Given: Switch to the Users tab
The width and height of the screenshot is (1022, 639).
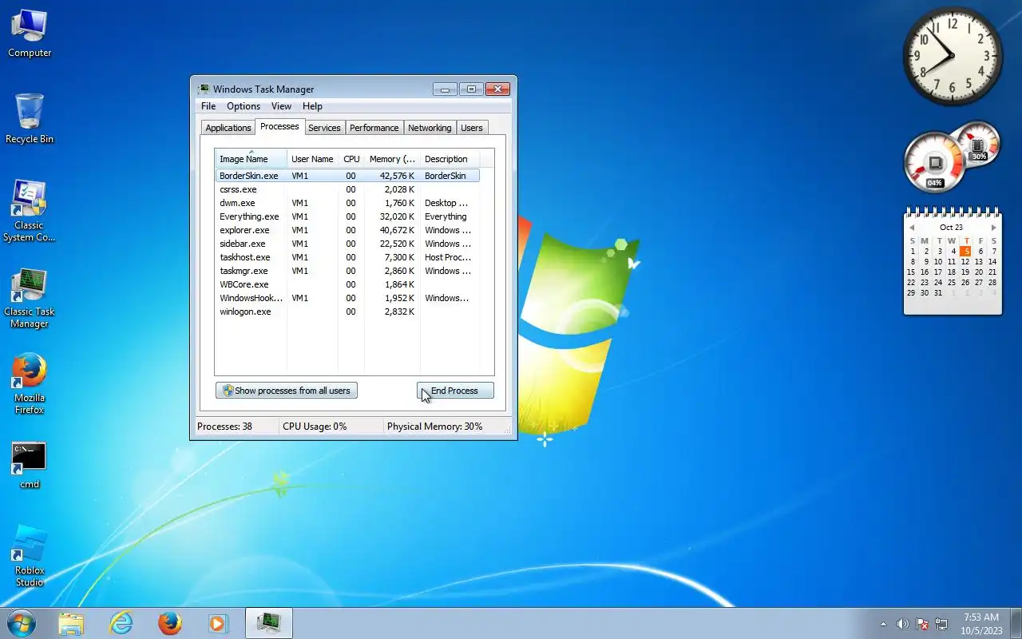Looking at the screenshot, I should [x=472, y=128].
